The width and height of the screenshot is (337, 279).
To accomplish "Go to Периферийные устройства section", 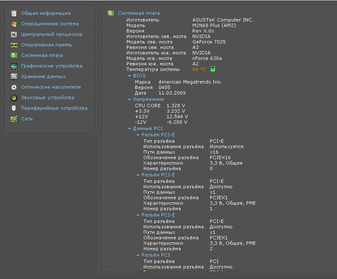I will point(54,108).
